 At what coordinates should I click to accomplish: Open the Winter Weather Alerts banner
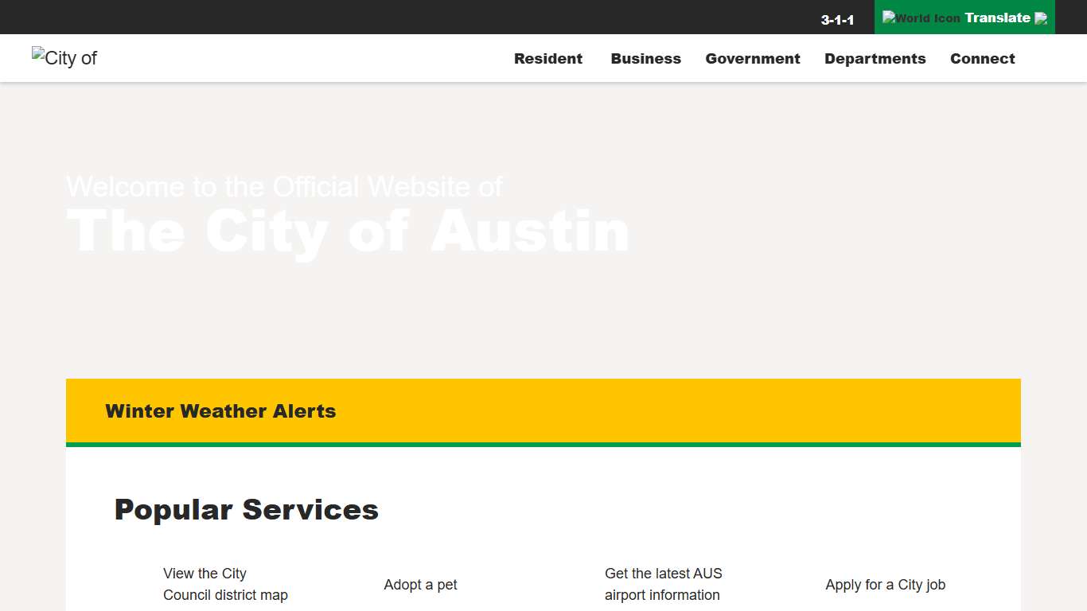click(220, 411)
